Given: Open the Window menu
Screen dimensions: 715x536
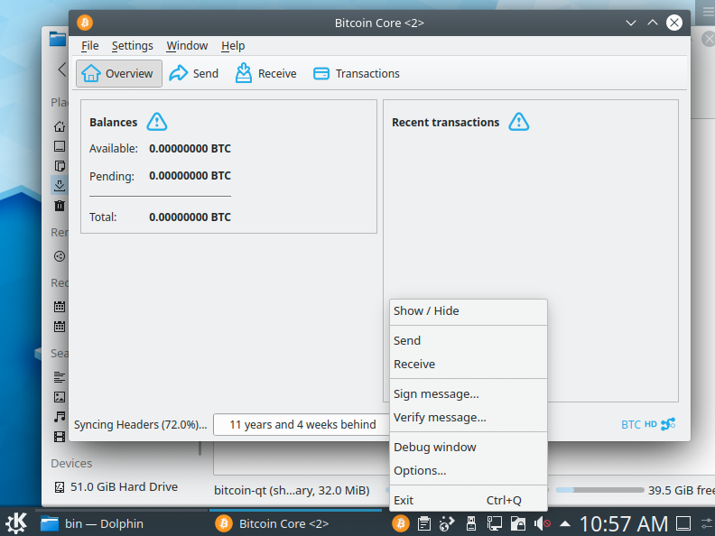Looking at the screenshot, I should pos(187,46).
